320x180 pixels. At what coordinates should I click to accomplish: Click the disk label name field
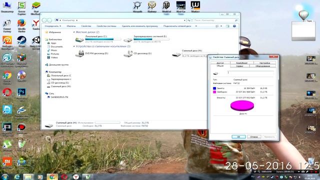pos(250,73)
